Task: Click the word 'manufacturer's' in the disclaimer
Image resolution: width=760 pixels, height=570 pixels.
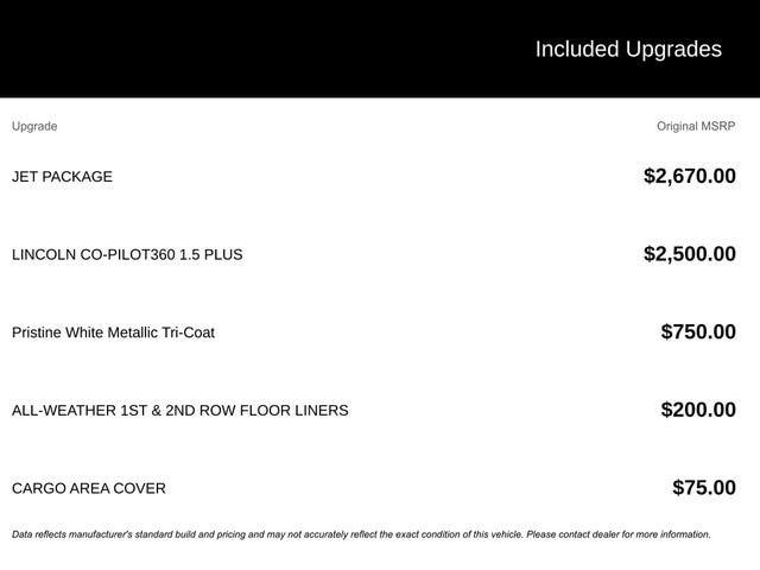Action: pyautogui.click(x=101, y=535)
